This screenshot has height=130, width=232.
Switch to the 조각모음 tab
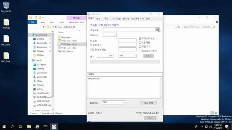point(117,18)
